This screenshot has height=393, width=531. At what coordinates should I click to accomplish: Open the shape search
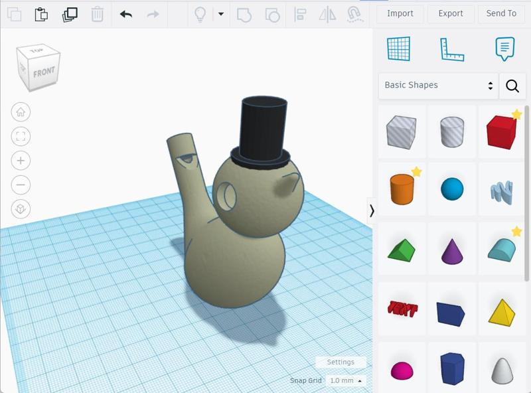click(x=513, y=86)
